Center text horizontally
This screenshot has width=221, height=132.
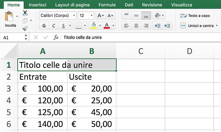[x=136, y=26]
